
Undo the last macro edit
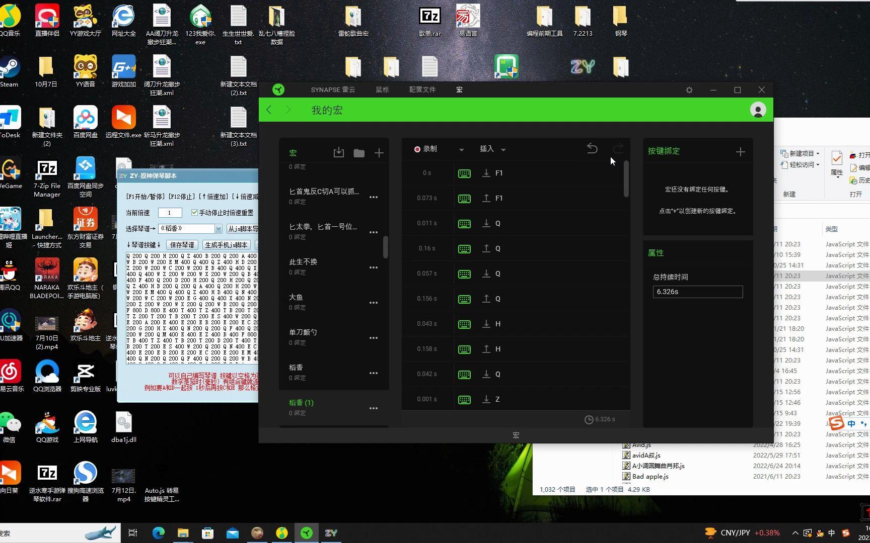(x=592, y=148)
